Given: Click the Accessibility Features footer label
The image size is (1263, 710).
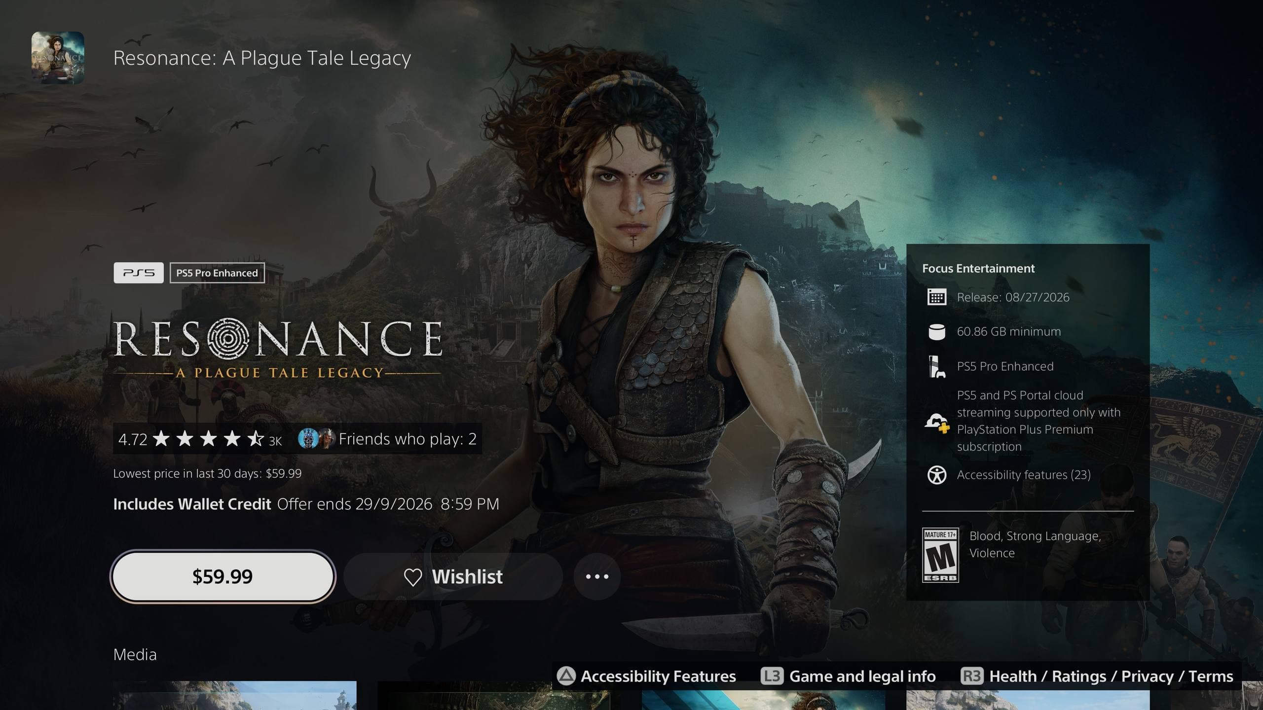Looking at the screenshot, I should pyautogui.click(x=658, y=676).
